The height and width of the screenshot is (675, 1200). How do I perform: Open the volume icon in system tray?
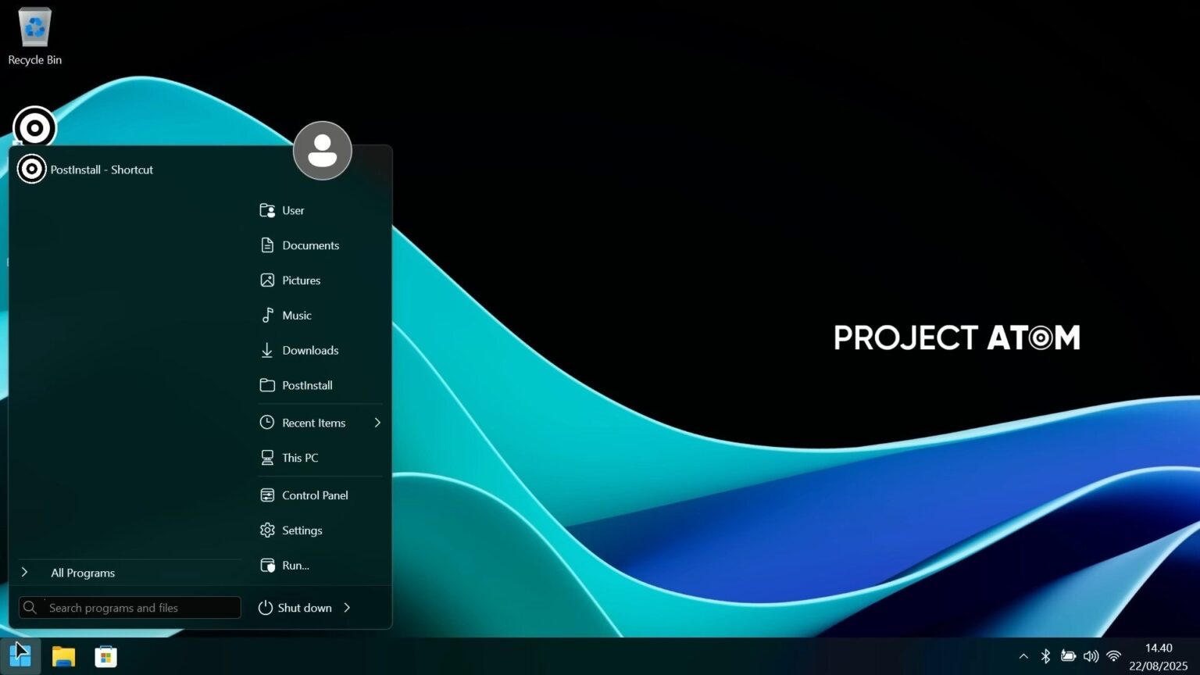point(1091,656)
